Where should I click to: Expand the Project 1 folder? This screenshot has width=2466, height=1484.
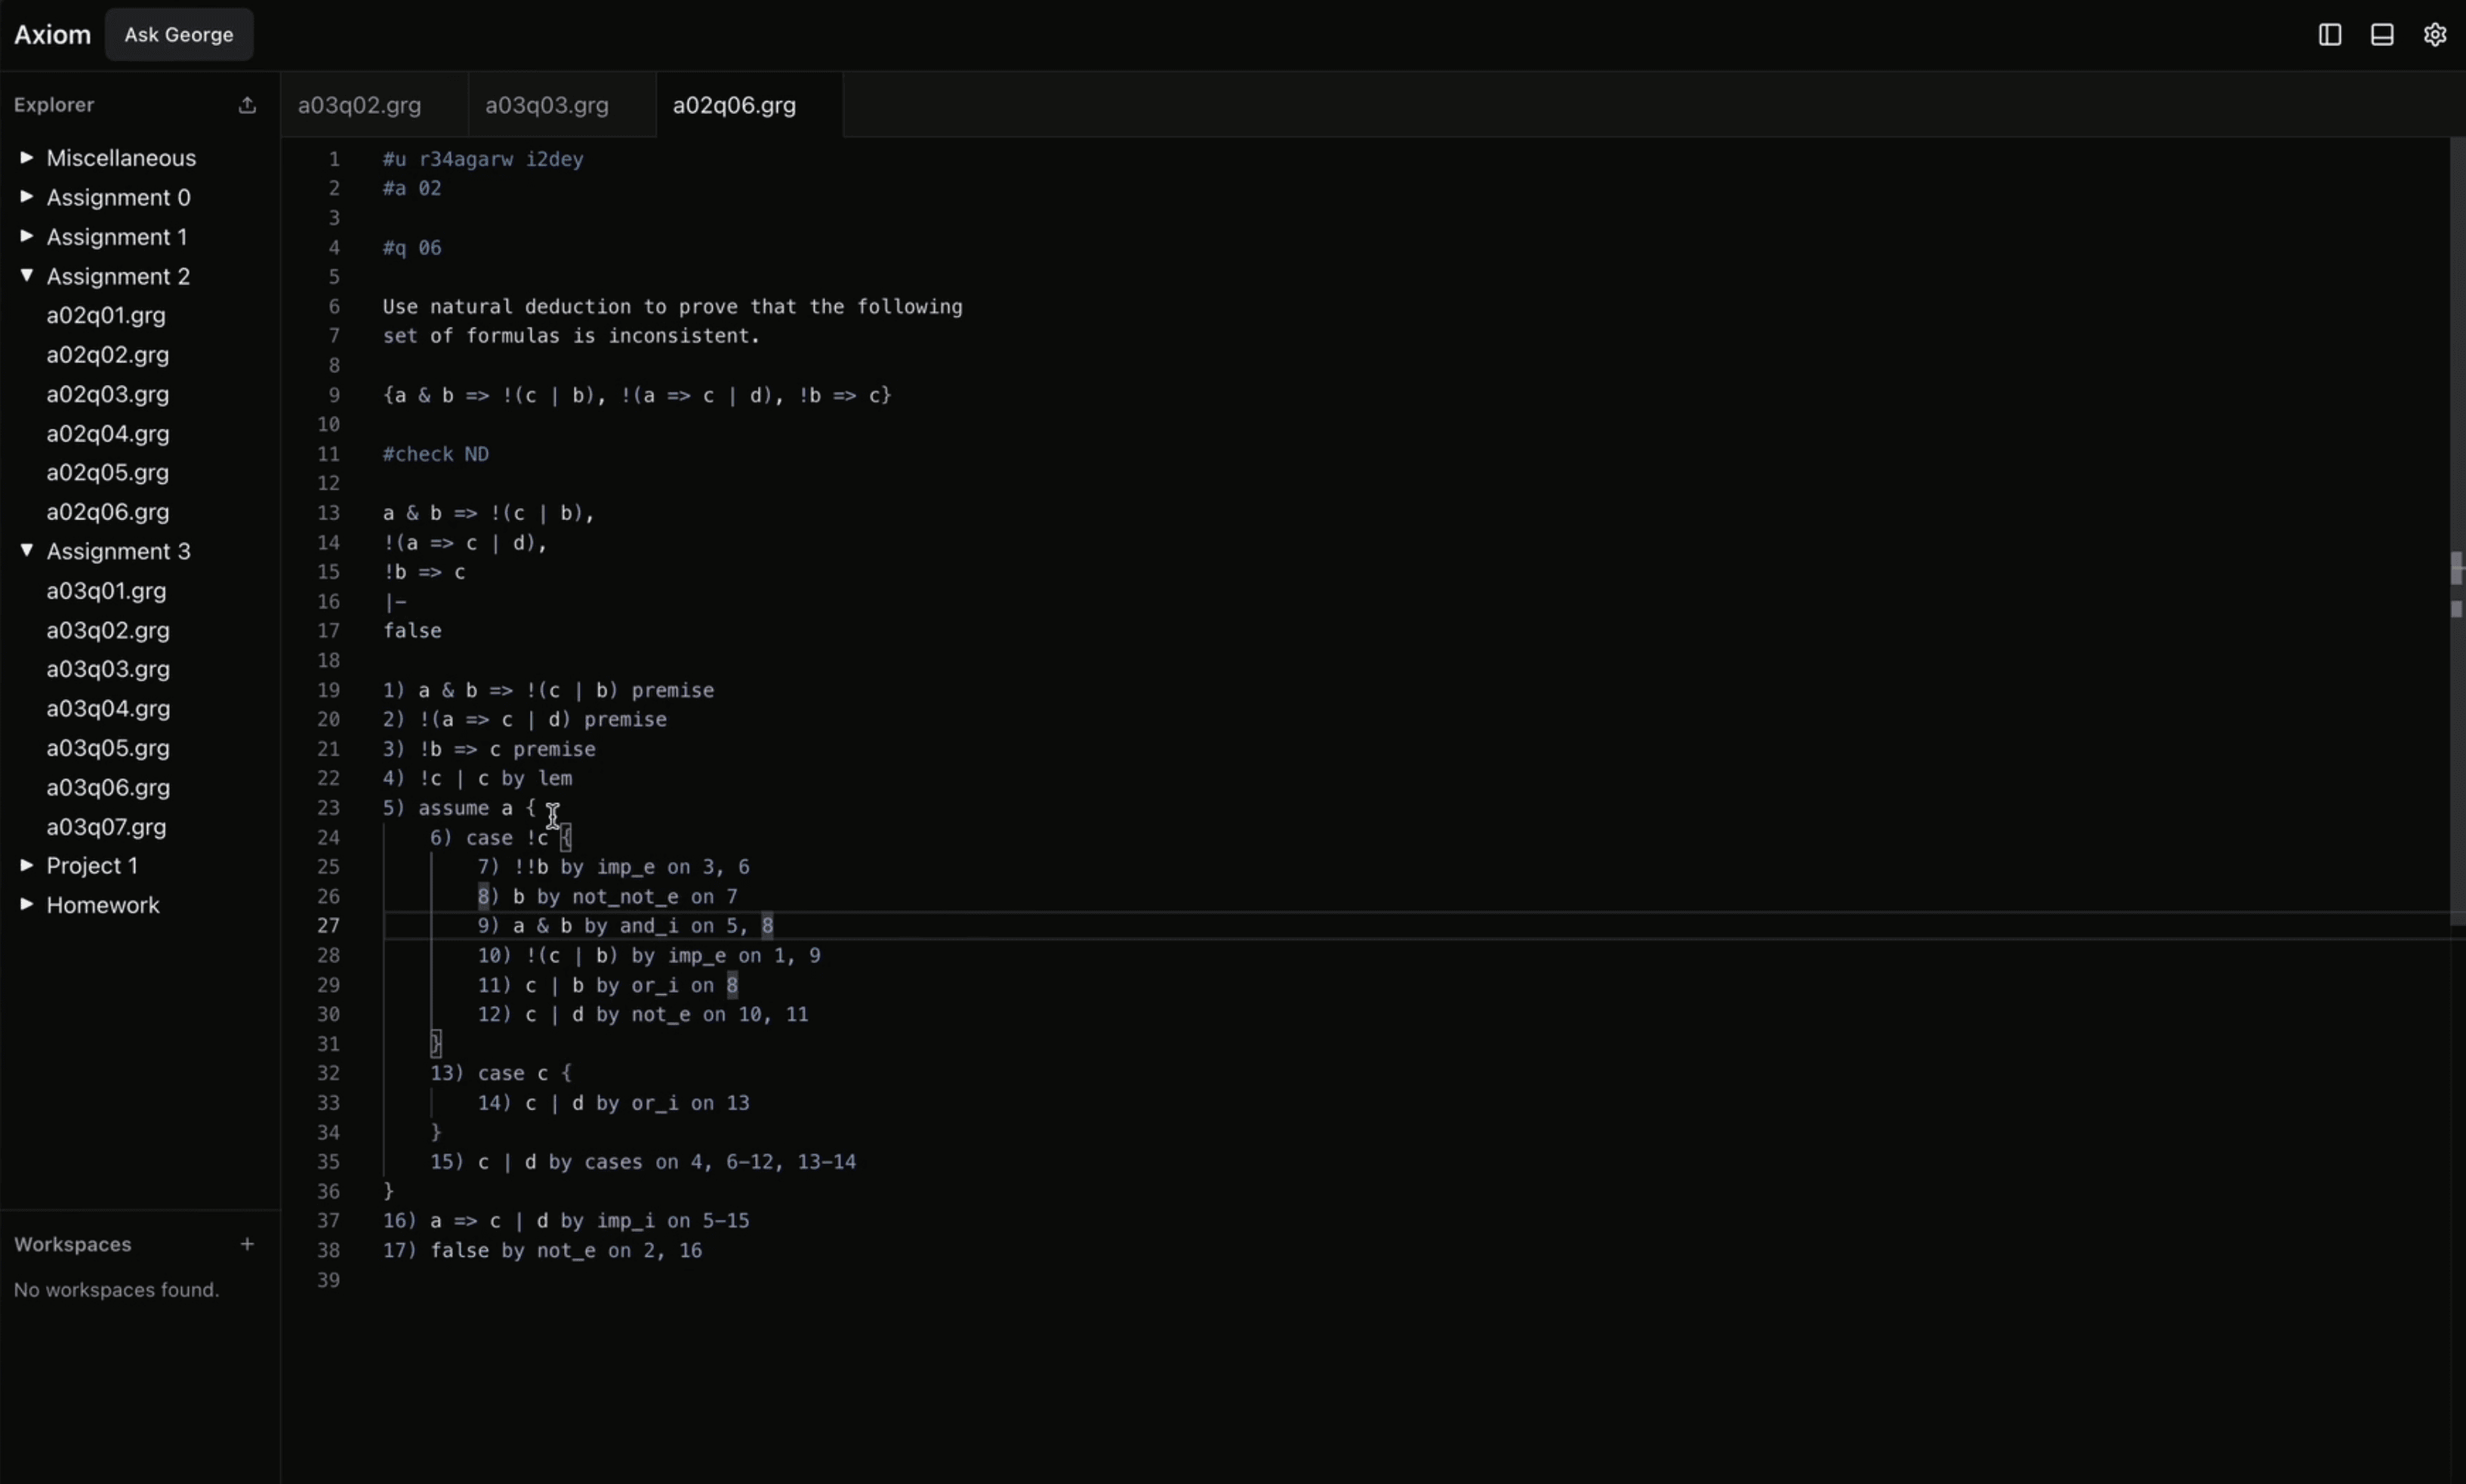tap(92, 866)
